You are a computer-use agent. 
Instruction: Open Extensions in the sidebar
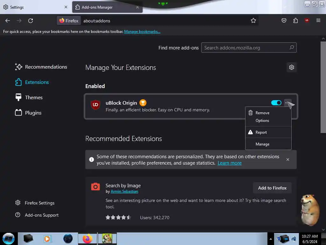coord(32,82)
